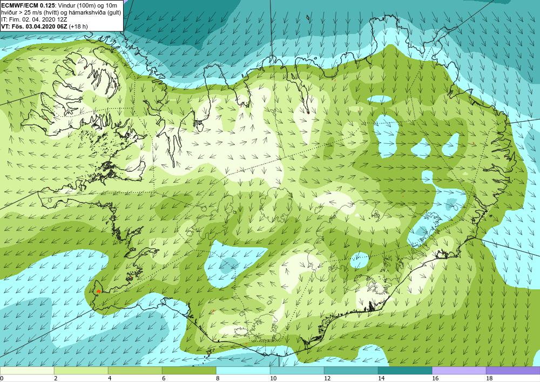Pick the 4–6 m/s green legend swatch
The image size is (540, 382).
click(135, 371)
